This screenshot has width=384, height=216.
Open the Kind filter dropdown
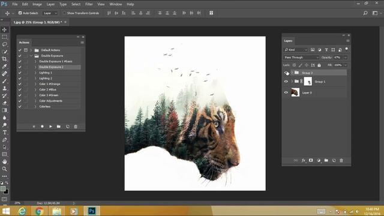(x=296, y=50)
